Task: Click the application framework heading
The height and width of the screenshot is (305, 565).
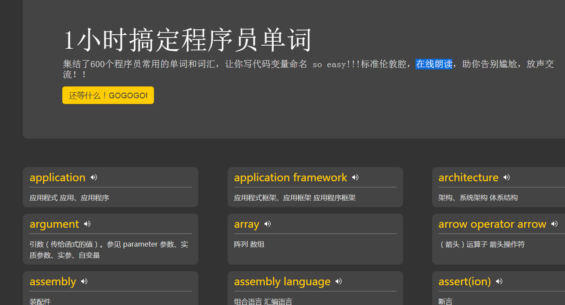Action: [x=290, y=178]
